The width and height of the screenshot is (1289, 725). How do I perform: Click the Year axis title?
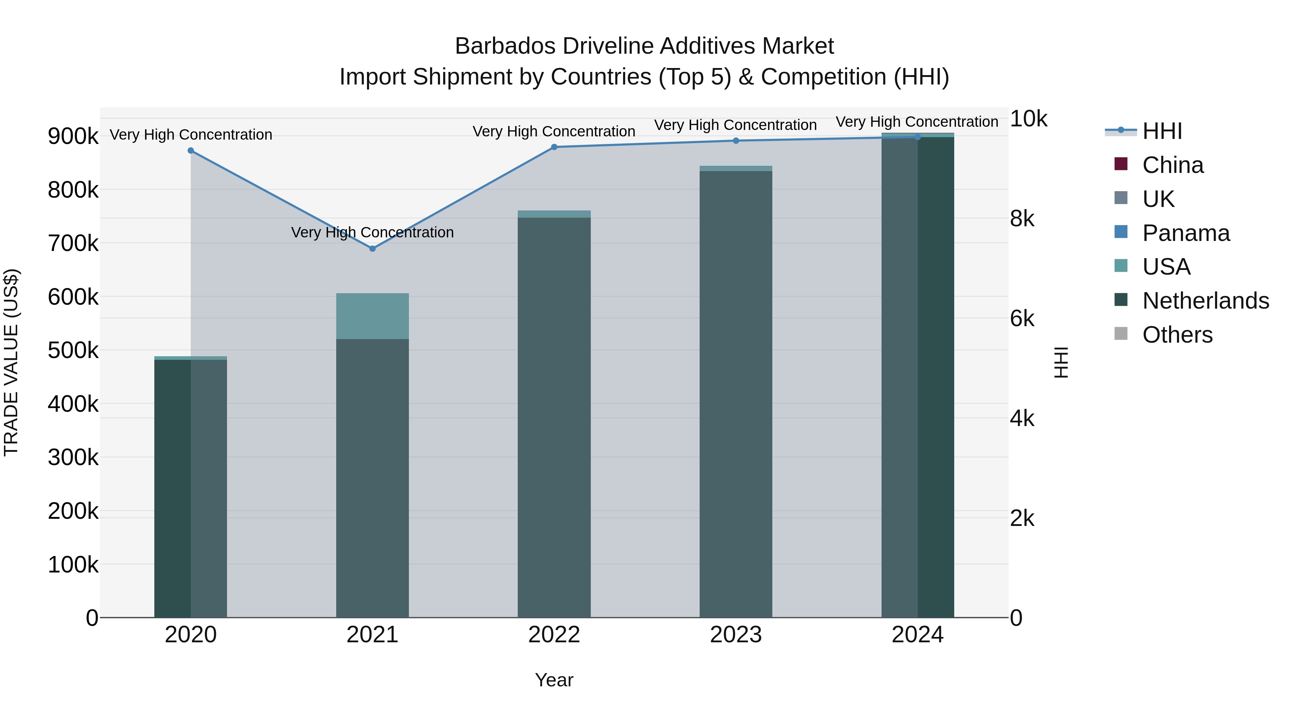pos(554,680)
